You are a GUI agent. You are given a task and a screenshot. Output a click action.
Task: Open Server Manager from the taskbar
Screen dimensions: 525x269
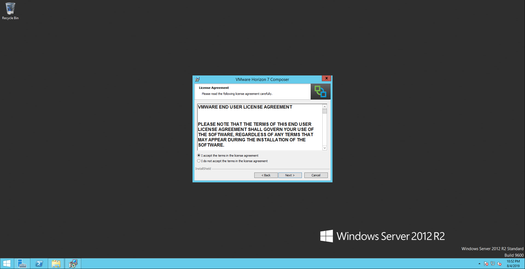point(22,264)
